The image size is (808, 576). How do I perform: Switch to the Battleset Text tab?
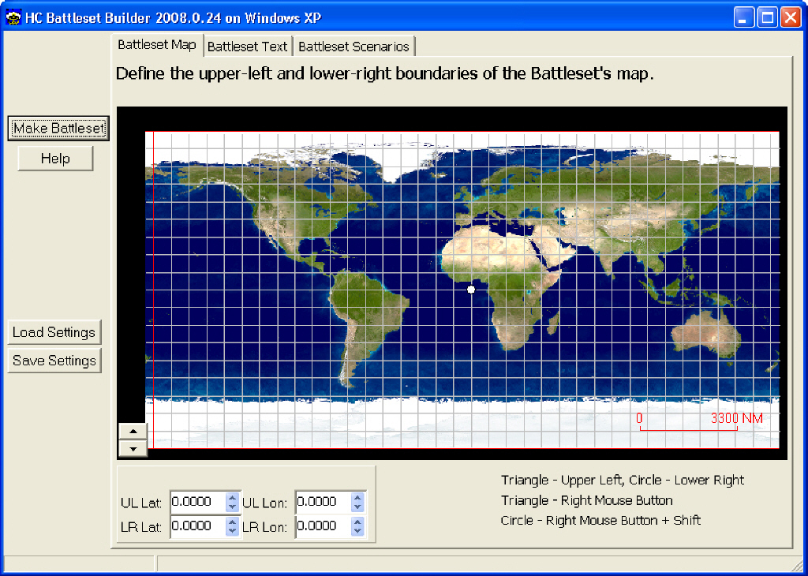[248, 47]
